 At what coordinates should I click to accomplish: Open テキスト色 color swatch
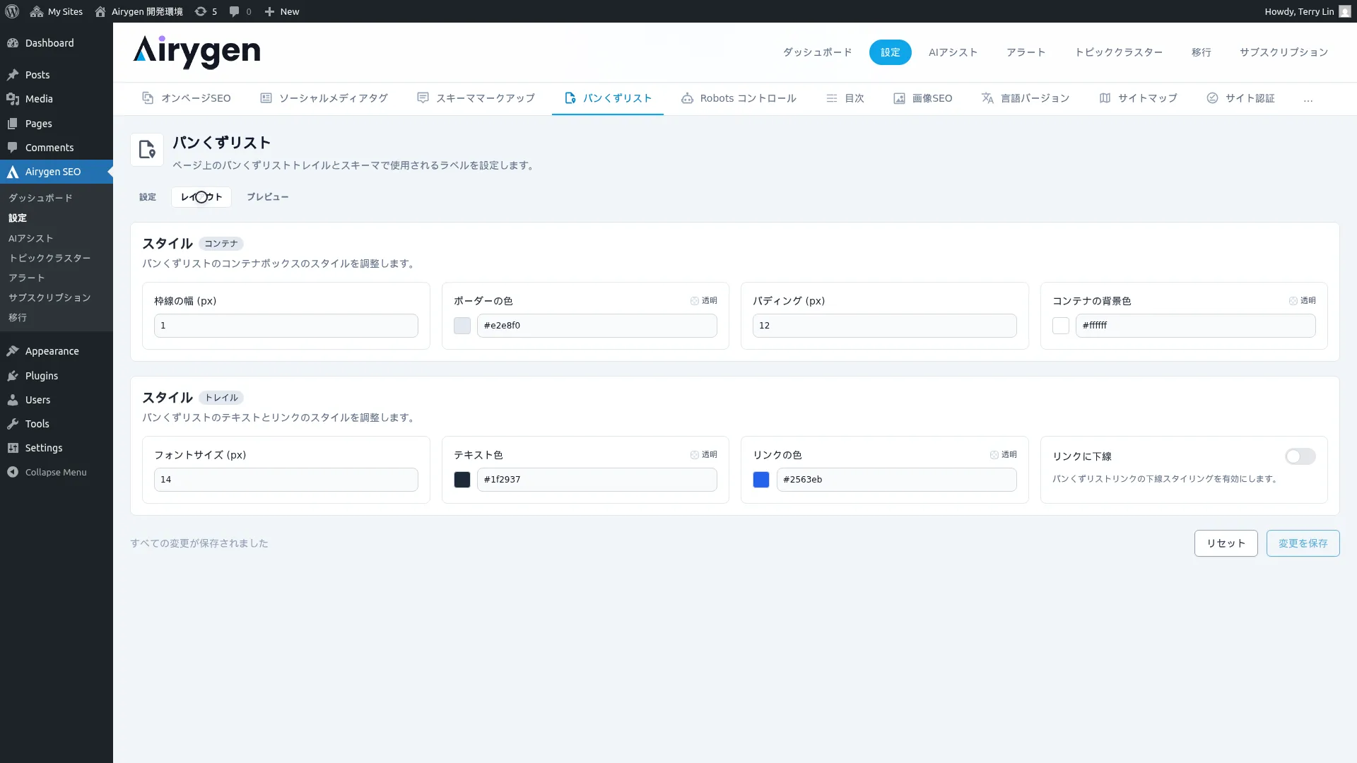[x=462, y=480]
